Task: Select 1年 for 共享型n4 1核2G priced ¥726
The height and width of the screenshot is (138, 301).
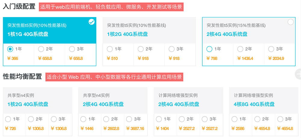Action: tap(8, 119)
